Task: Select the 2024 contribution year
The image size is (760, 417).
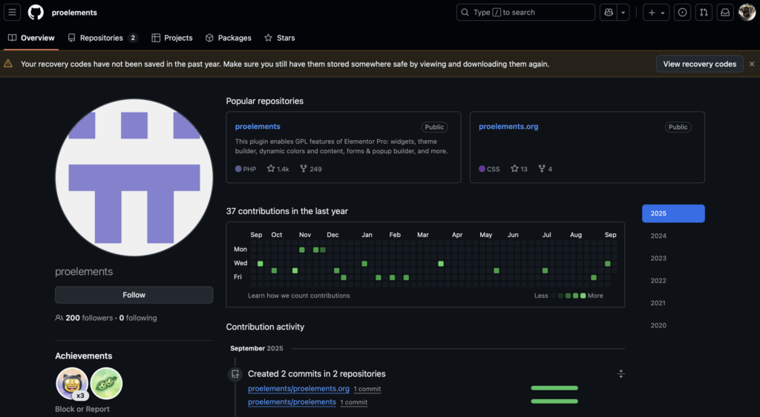Action: tap(658, 236)
